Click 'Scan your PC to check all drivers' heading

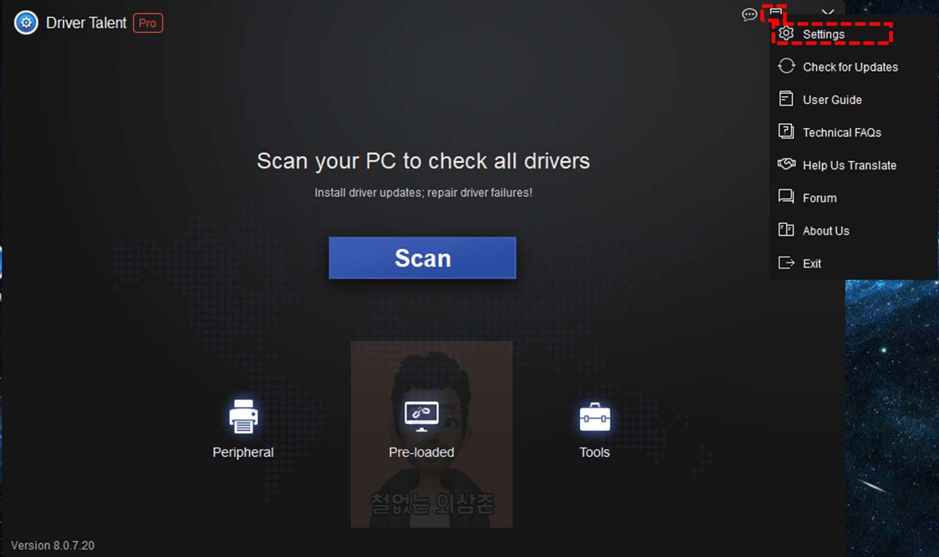(423, 161)
